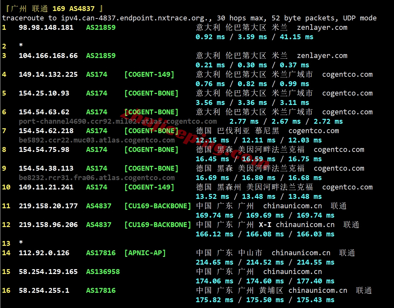Select latency 175.43 ms on hop 16

click(316, 300)
